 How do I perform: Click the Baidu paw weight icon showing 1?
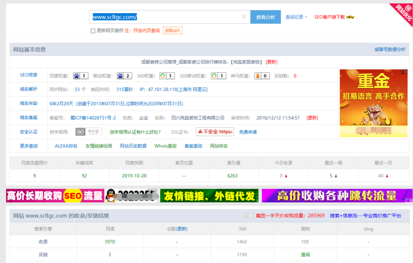(81, 76)
